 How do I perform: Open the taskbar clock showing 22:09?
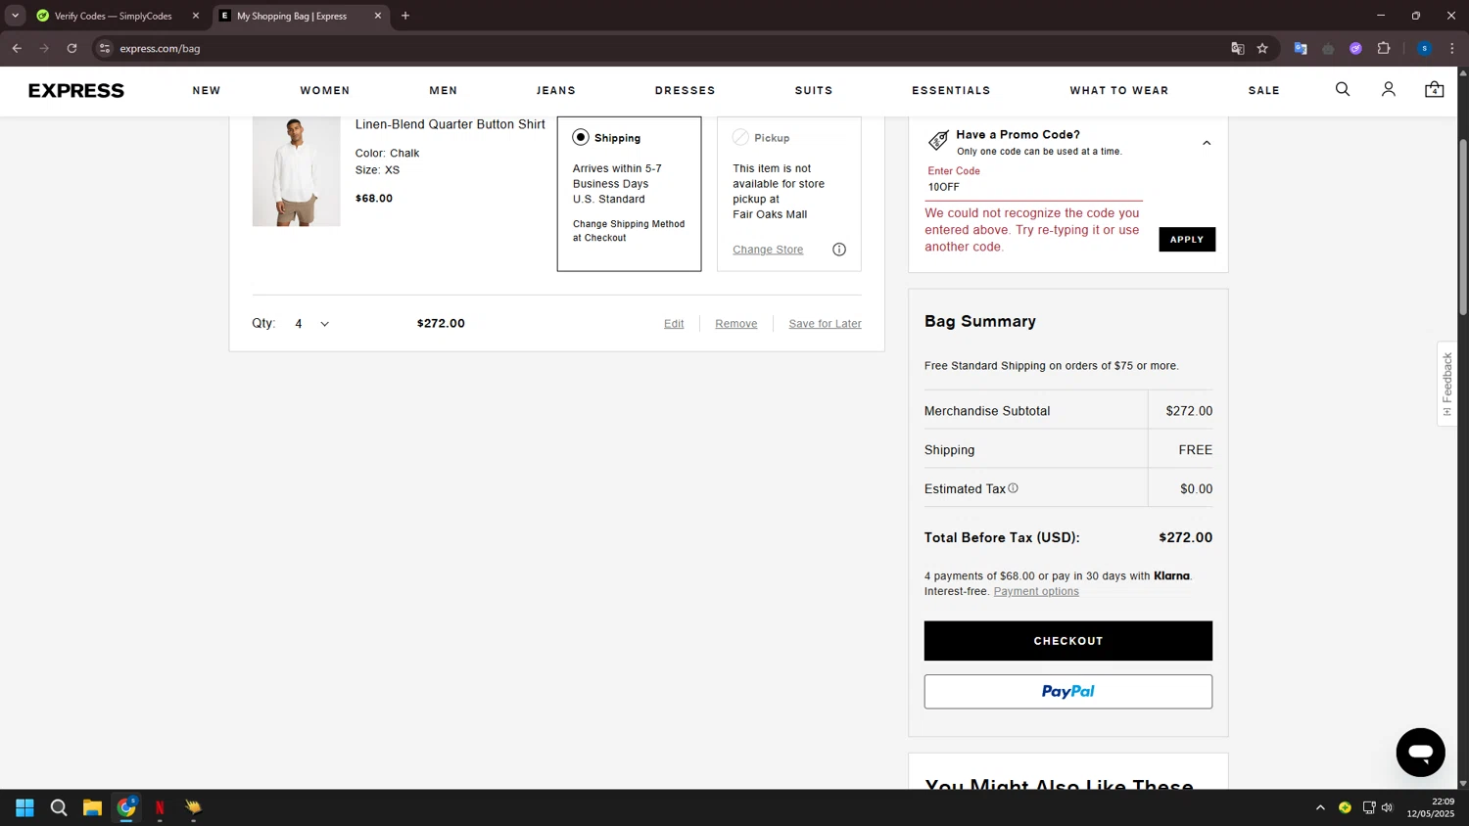click(x=1431, y=807)
